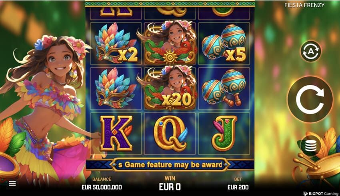Click the EUR 50,000,000 balance display

pos(102,187)
